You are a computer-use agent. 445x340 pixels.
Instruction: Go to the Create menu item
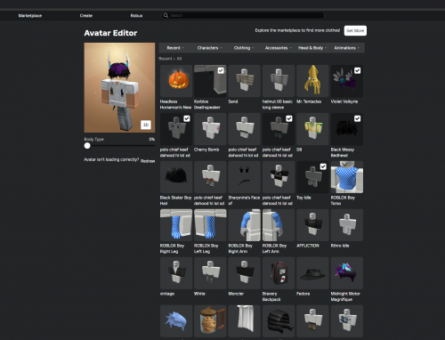pos(86,16)
